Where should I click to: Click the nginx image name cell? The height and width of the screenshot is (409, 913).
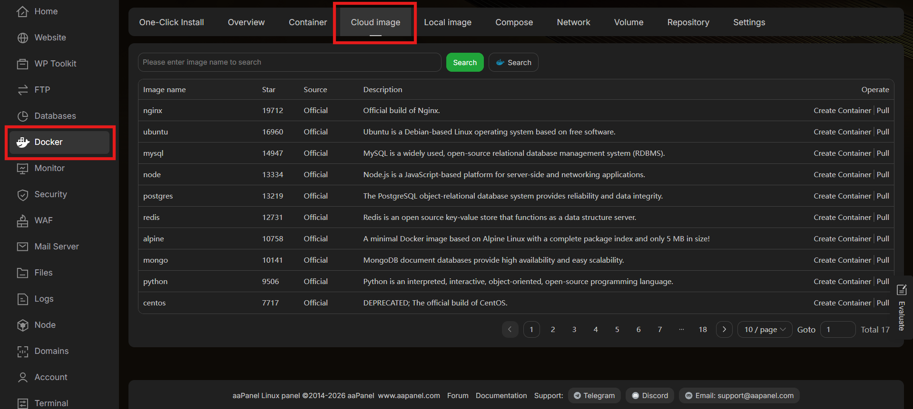click(x=153, y=110)
